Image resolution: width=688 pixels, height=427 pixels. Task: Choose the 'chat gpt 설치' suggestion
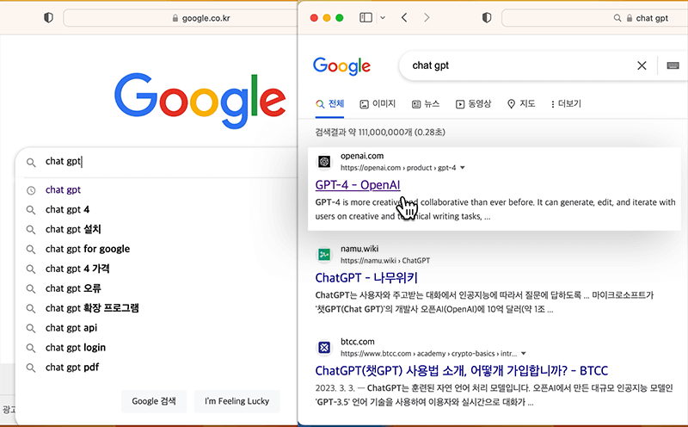pyautogui.click(x=73, y=229)
